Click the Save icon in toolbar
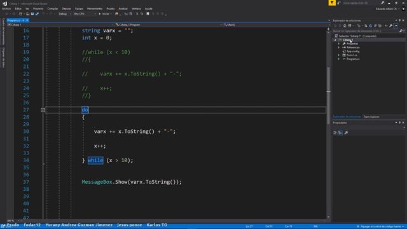Screen dimensions: 407x229 click(32, 14)
